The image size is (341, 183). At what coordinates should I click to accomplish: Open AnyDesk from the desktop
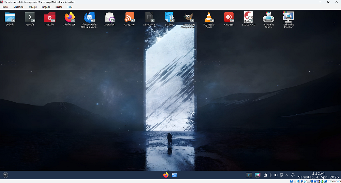click(228, 17)
